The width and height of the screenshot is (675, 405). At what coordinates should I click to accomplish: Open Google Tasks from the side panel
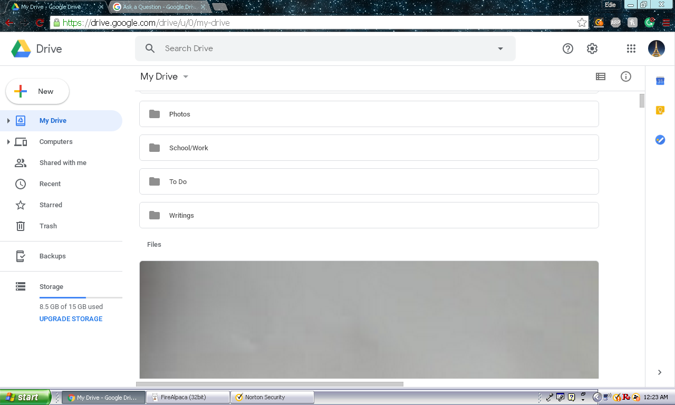[x=660, y=140]
